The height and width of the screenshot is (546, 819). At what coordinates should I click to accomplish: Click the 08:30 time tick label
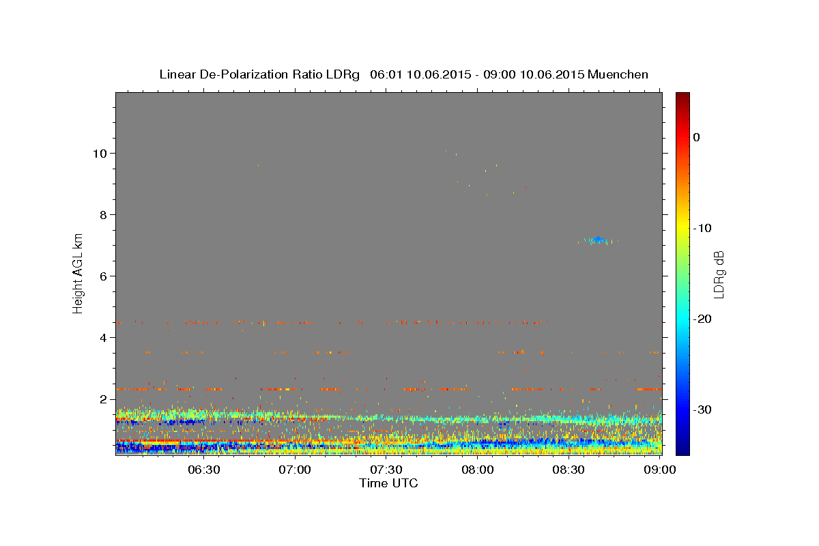569,470
